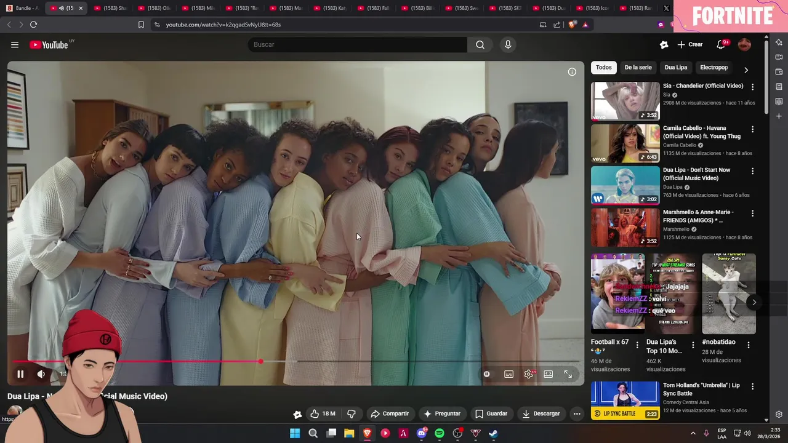Image resolution: width=788 pixels, height=443 pixels.
Task: Open player settings gear
Action: pyautogui.click(x=529, y=373)
